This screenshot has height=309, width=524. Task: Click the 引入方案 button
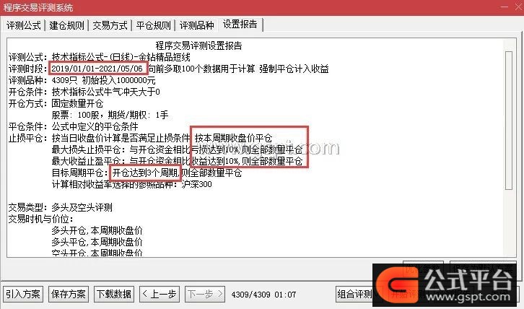23,295
